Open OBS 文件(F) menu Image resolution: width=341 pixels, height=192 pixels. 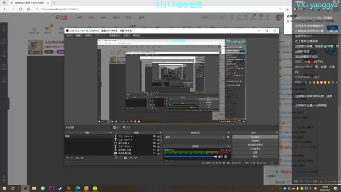tap(69, 35)
